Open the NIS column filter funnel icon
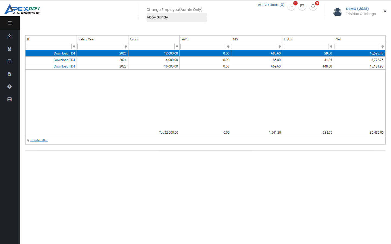This screenshot has height=244, width=391. (x=280, y=47)
